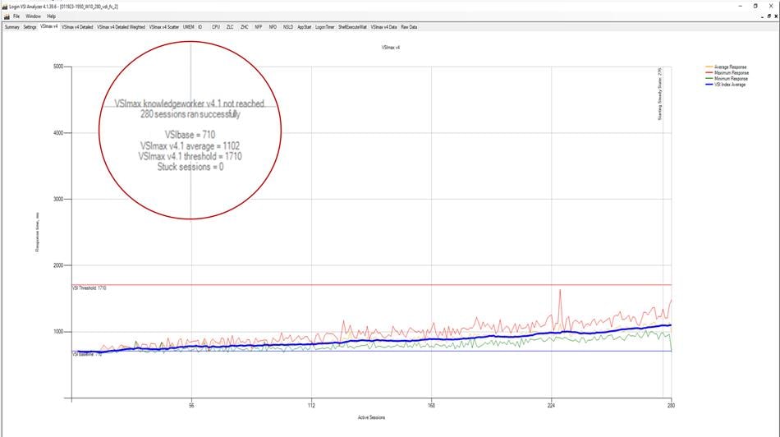Show the Raw Data tab
Image resolution: width=780 pixels, height=437 pixels.
(x=409, y=27)
